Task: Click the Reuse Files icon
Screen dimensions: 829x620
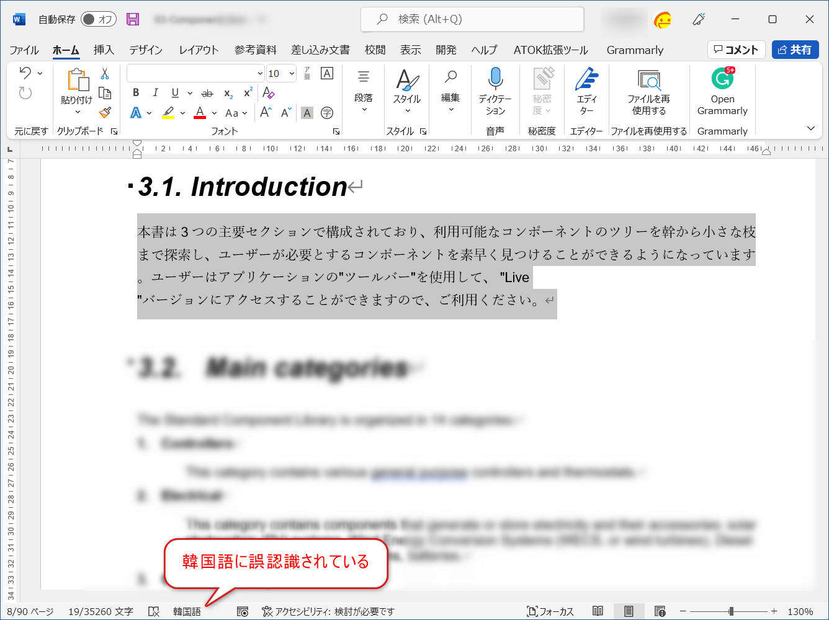Action: point(649,80)
